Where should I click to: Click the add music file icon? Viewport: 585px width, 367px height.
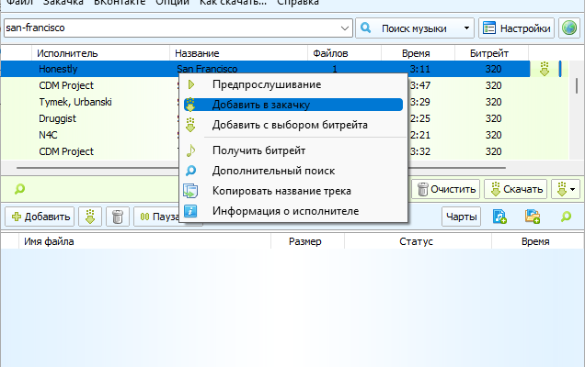click(499, 217)
